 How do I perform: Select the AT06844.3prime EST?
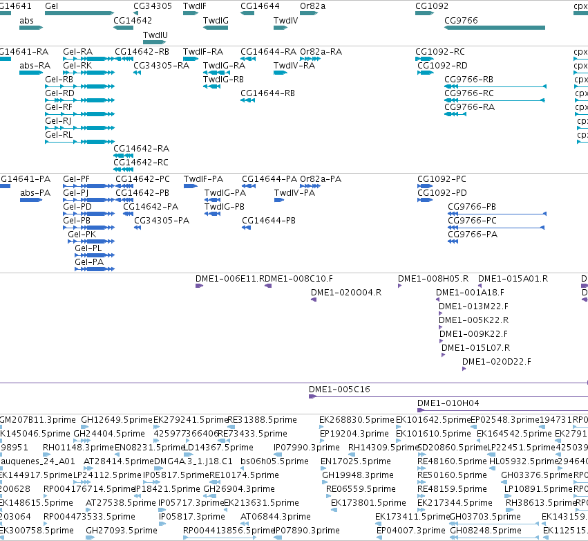point(243,524)
